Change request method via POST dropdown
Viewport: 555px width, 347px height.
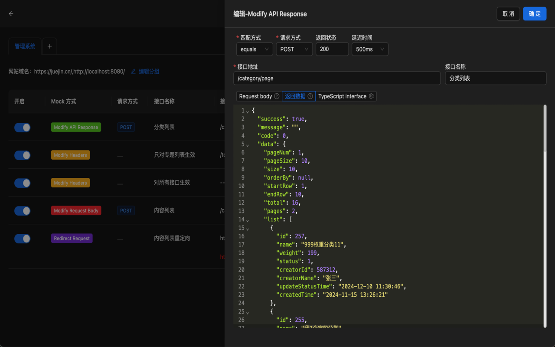tap(294, 49)
